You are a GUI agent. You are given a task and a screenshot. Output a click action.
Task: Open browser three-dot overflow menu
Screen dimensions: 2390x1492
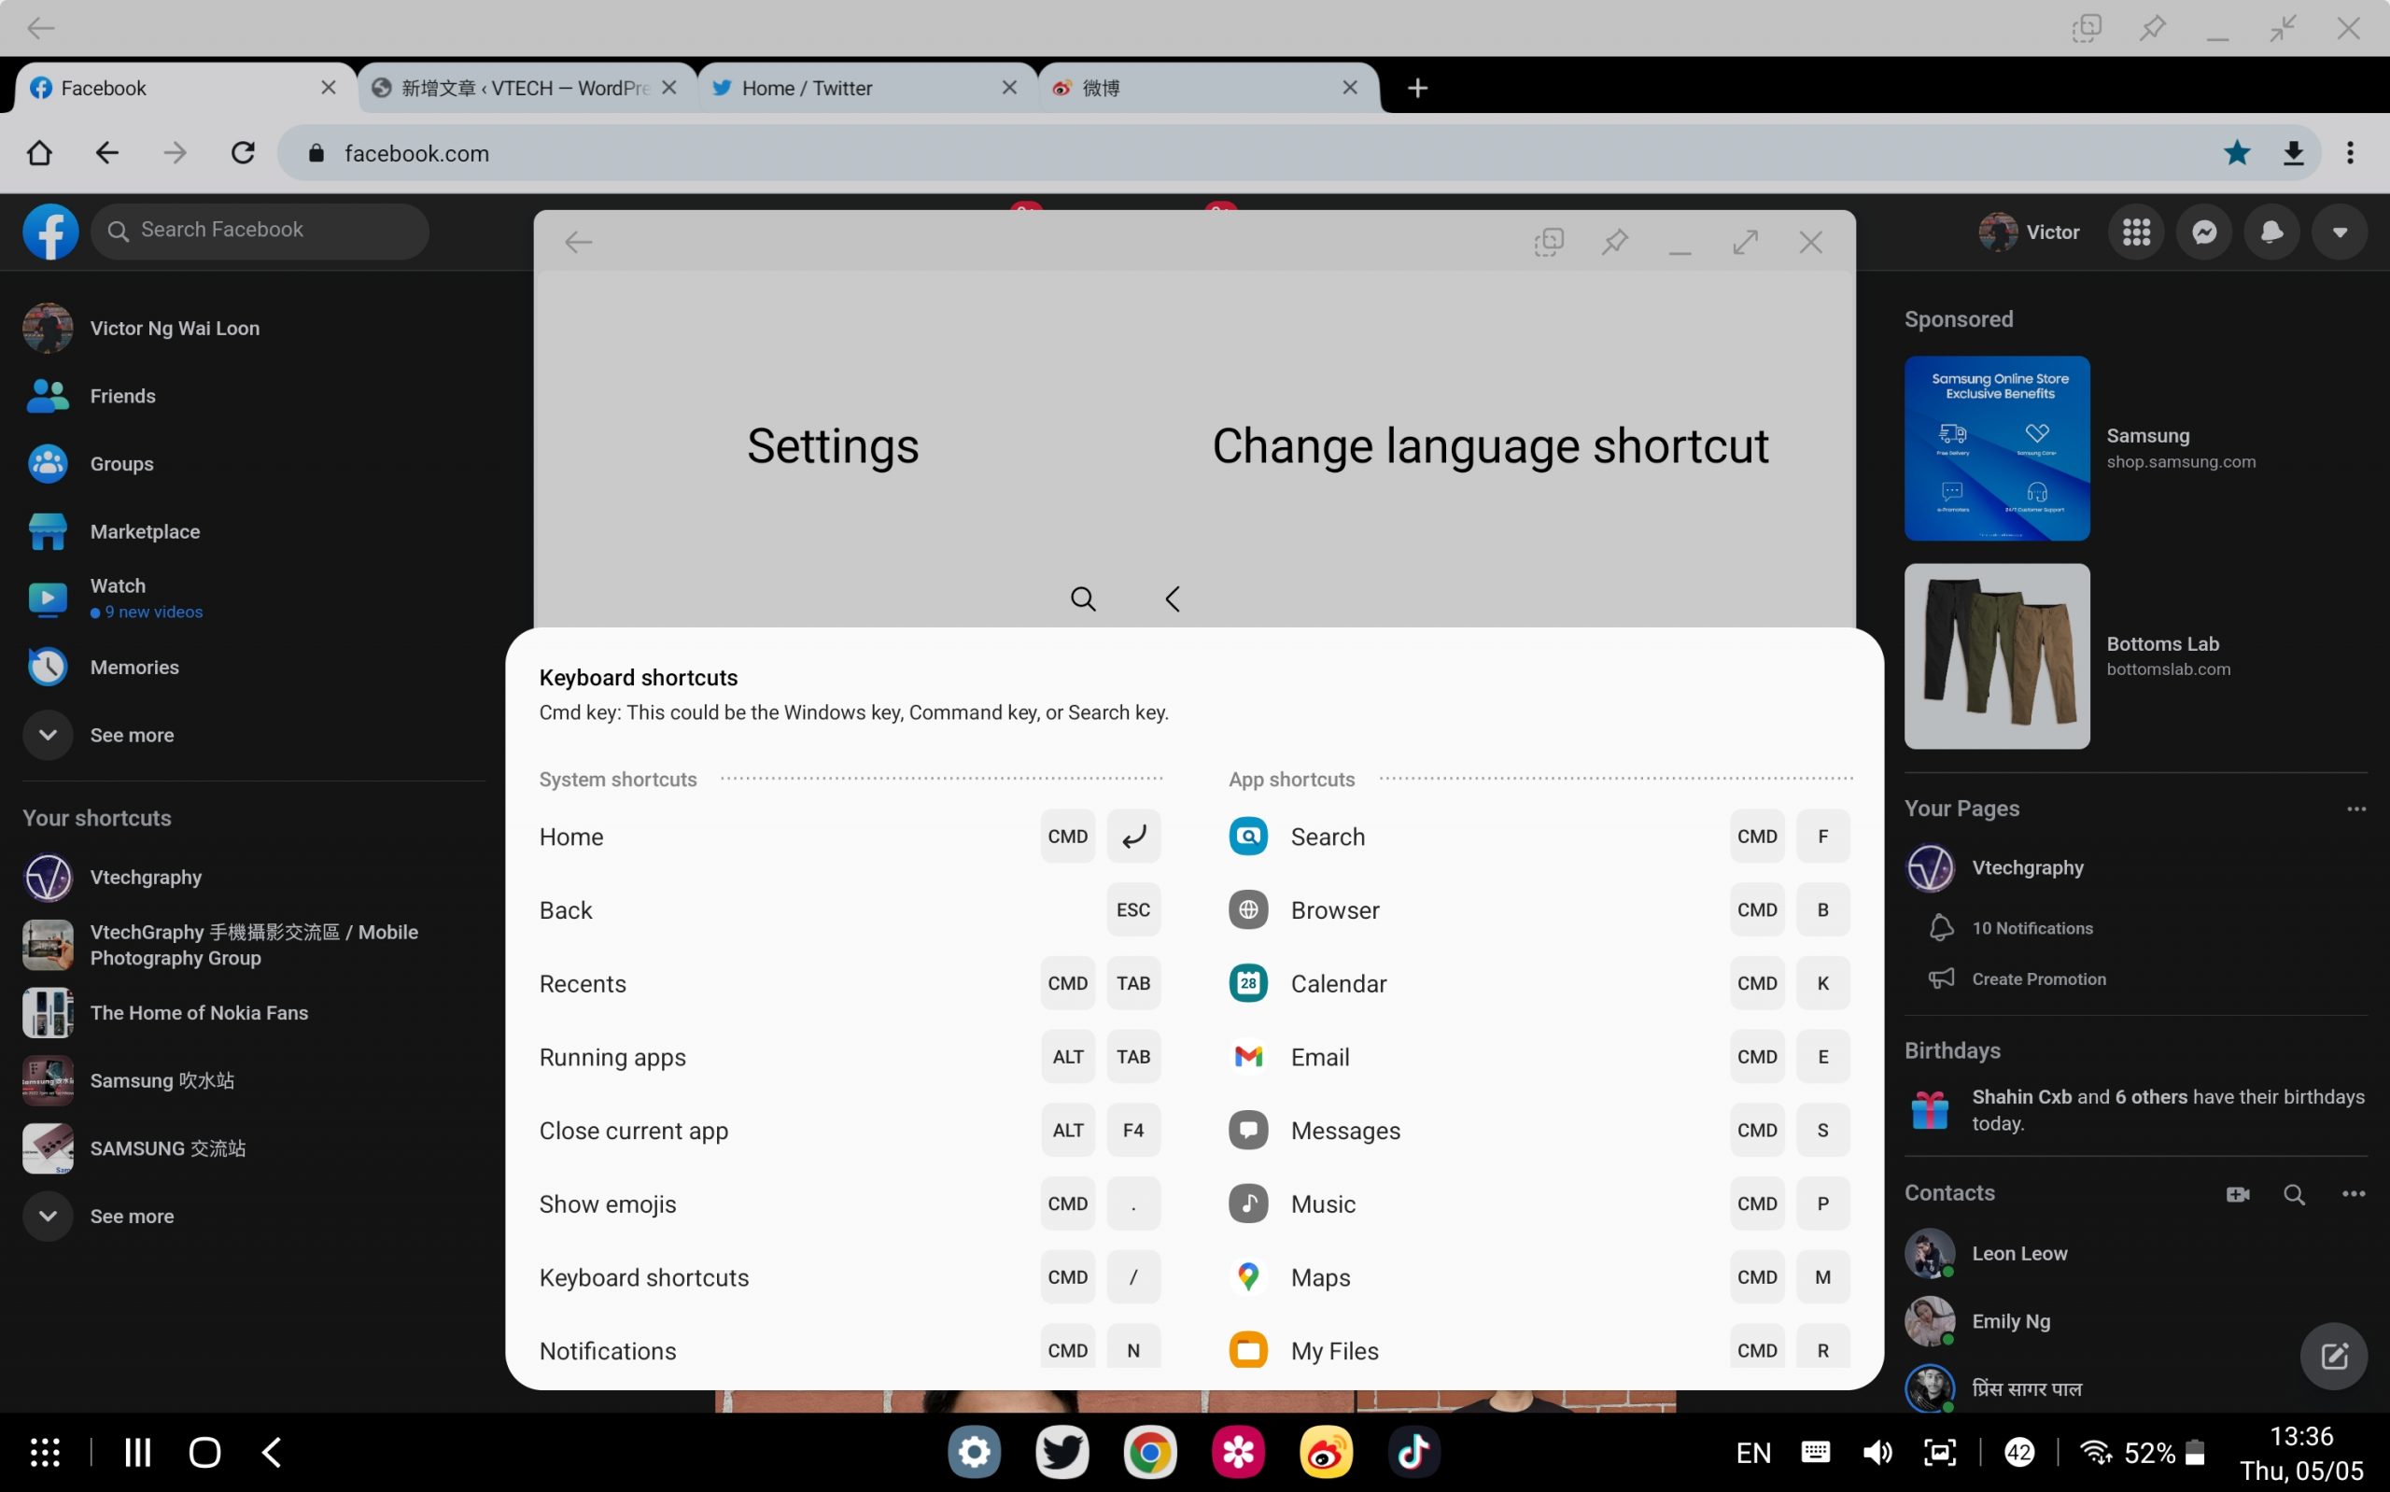pyautogui.click(x=2350, y=153)
